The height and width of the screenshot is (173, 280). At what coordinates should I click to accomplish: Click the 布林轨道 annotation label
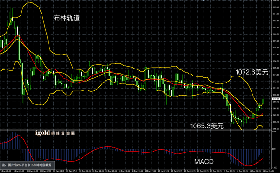[x=66, y=18]
